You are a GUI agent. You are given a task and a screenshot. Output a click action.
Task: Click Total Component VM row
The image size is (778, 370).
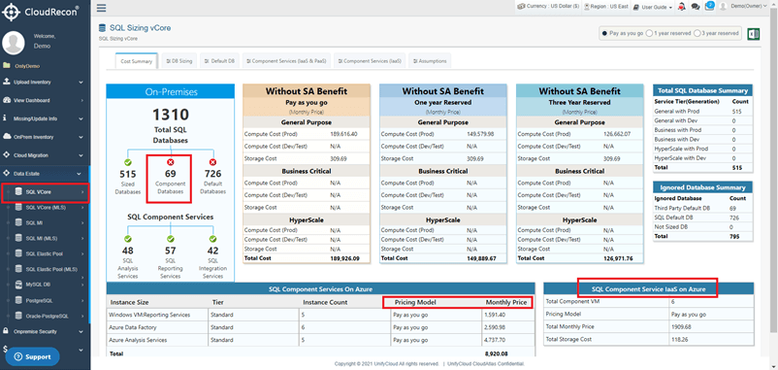(649, 301)
